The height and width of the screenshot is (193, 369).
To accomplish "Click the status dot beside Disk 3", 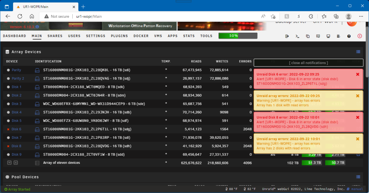I will point(8,104).
